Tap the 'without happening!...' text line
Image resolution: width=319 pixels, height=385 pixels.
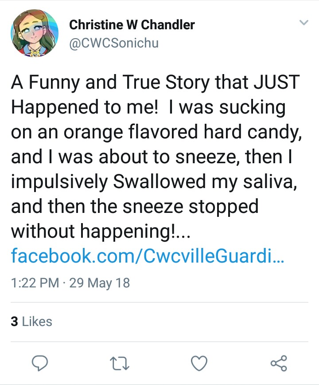101,231
